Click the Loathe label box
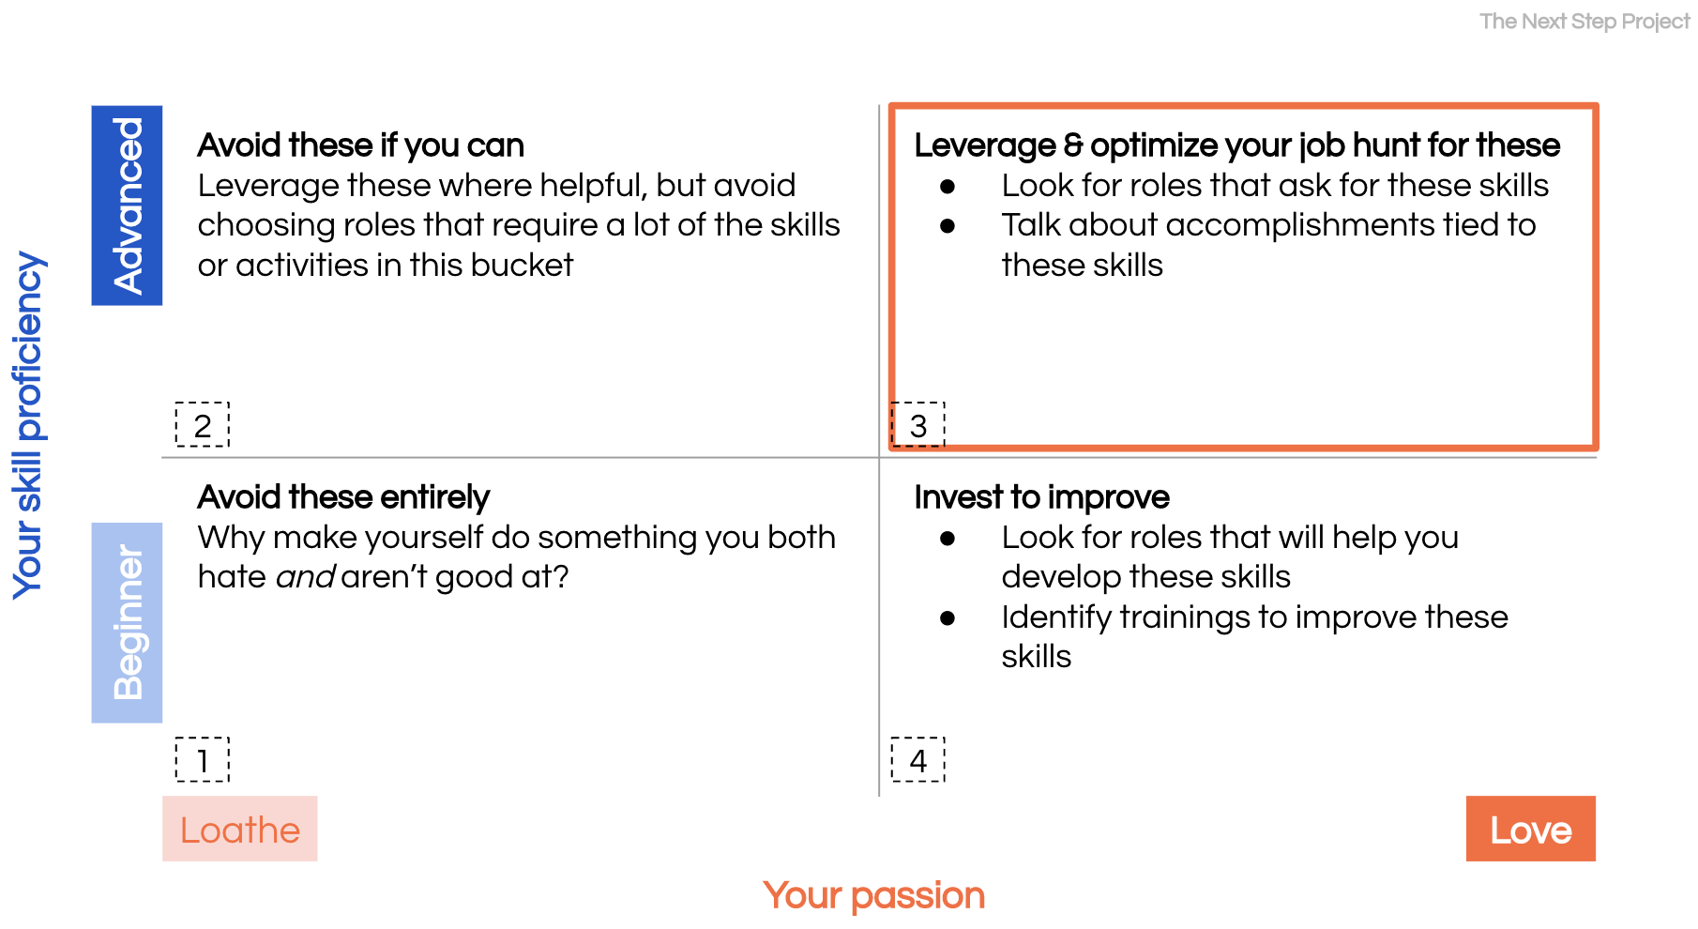This screenshot has height=929, width=1698. click(240, 829)
